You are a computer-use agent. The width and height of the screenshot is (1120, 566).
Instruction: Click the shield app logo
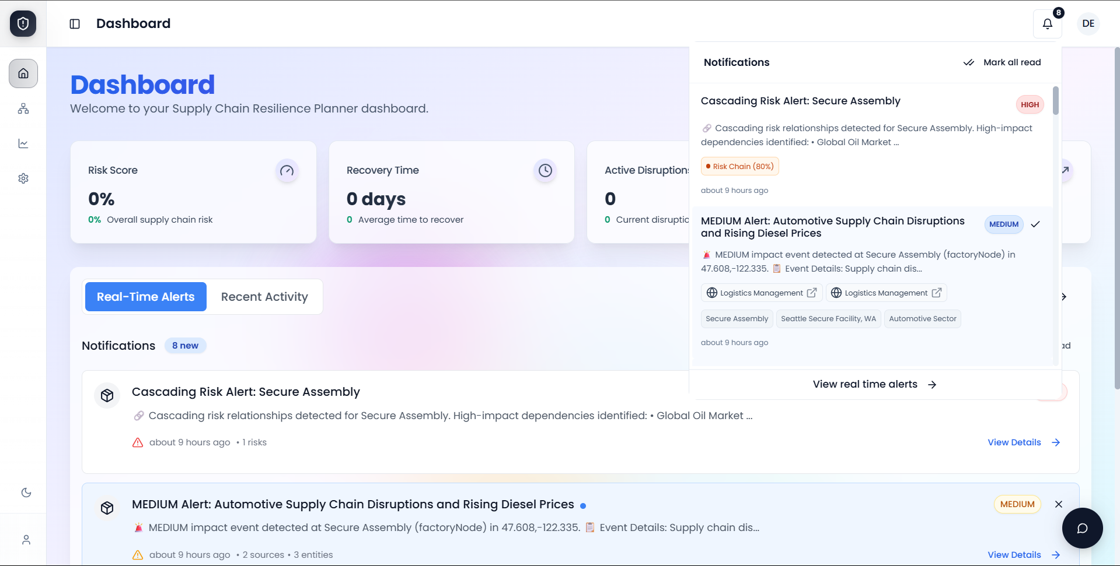pos(23,24)
